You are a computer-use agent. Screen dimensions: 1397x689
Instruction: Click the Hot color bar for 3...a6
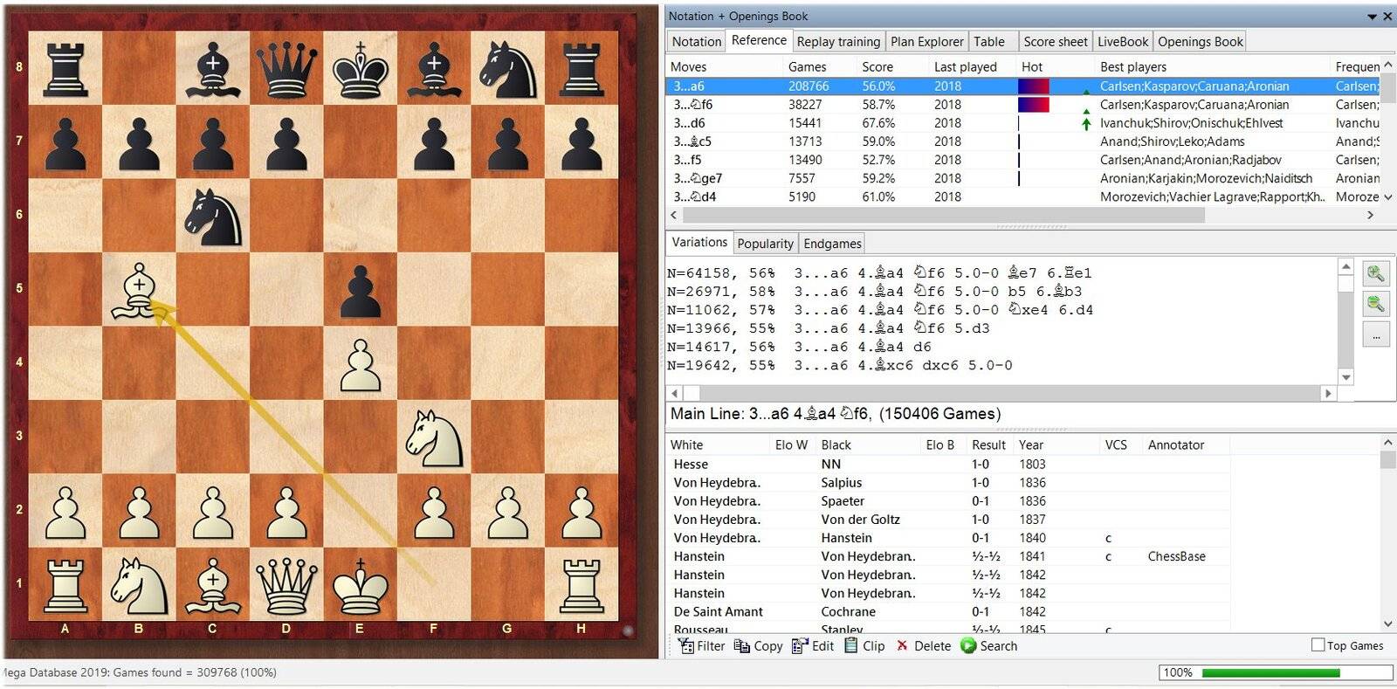1034,86
